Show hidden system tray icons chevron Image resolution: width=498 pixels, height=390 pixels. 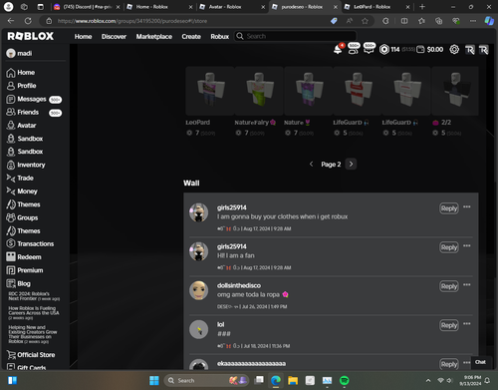[428, 380]
